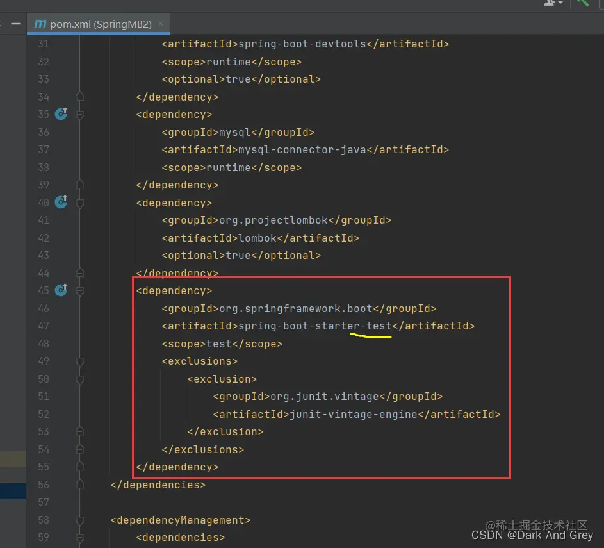Click '<dependency>' tag on line 45

pyautogui.click(x=174, y=290)
